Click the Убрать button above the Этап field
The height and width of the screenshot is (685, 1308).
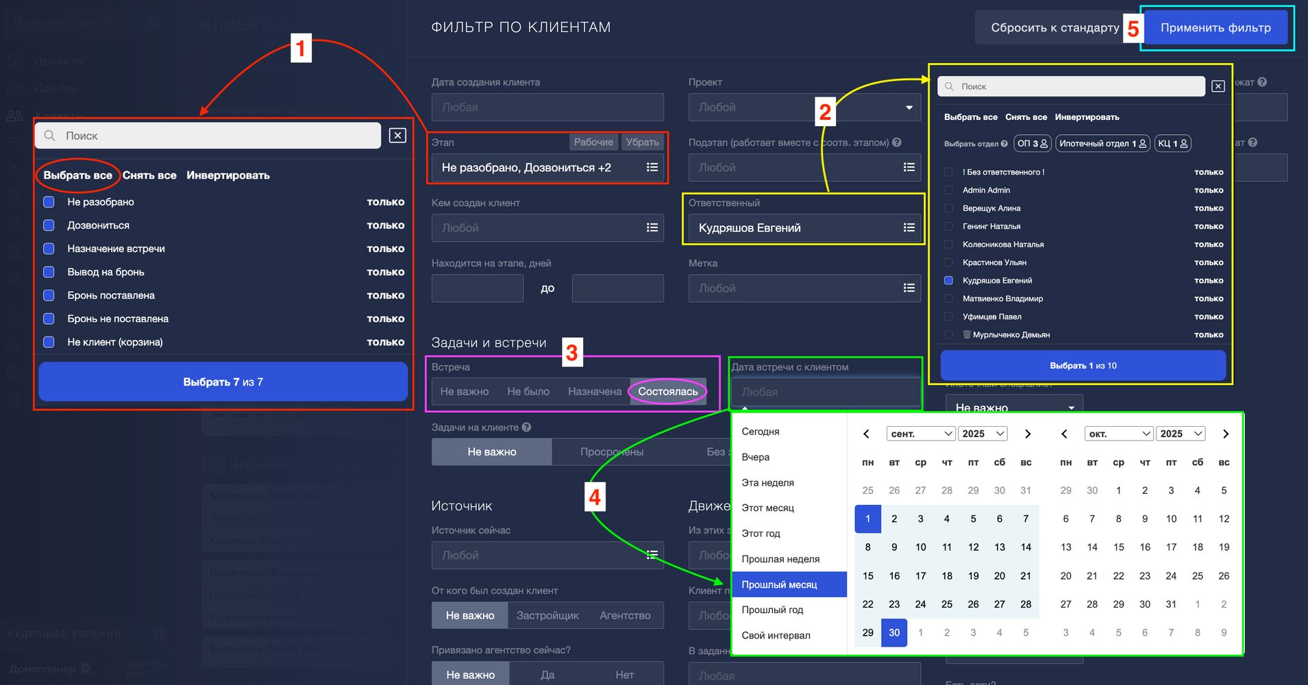tap(642, 142)
